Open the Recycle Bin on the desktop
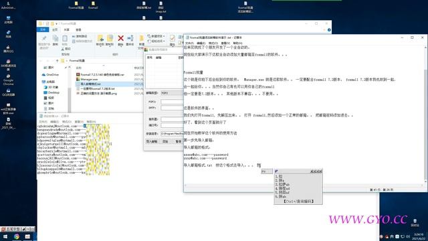This screenshot has width=428, height=241. pyautogui.click(x=415, y=222)
